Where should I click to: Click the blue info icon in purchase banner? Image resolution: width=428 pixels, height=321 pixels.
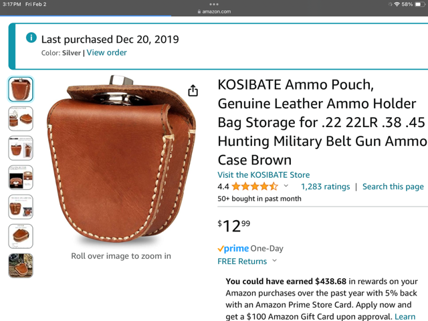pyautogui.click(x=31, y=37)
